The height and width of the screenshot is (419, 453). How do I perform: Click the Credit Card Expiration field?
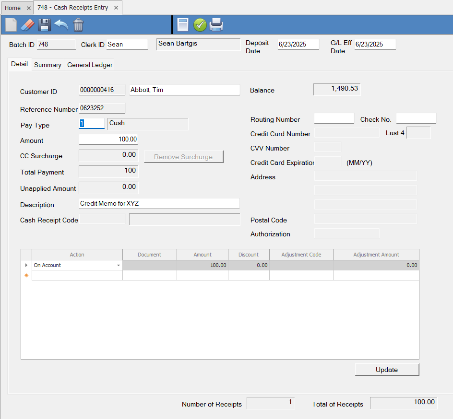coord(328,161)
